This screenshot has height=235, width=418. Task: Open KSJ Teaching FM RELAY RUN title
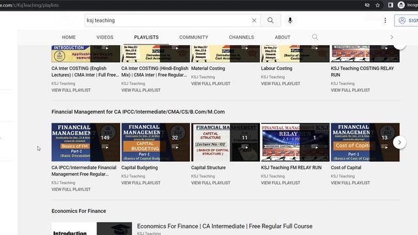click(x=291, y=168)
